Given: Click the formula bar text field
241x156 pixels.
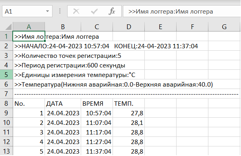Looking at the screenshot, I should tap(182, 11).
